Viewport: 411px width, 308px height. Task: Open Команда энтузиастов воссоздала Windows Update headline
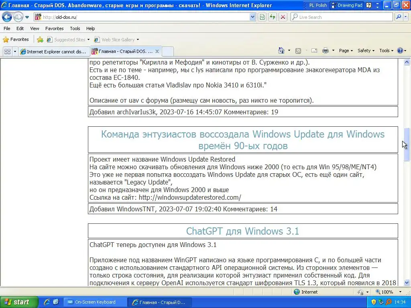243,140
